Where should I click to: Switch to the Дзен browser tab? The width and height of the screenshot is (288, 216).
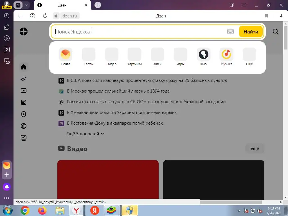[62, 5]
